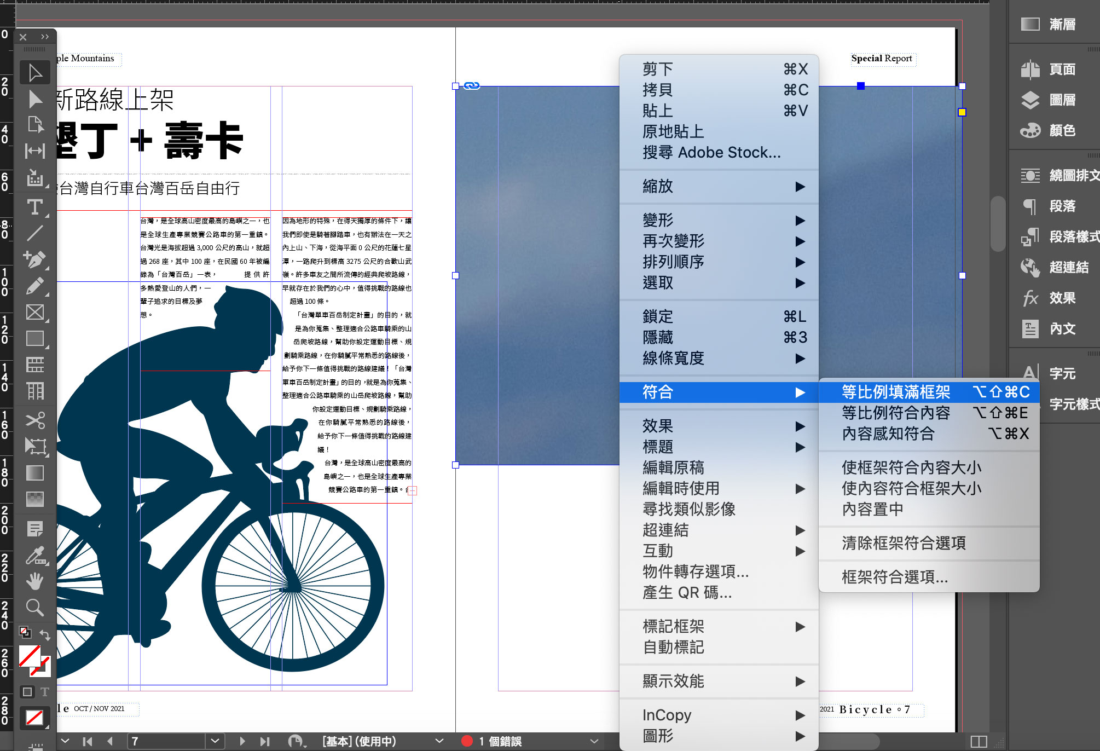Select the Rectangle Frame tool
Screen dimensions: 1100x751
[x=35, y=312]
